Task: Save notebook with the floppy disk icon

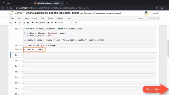Action: pos(11,23)
